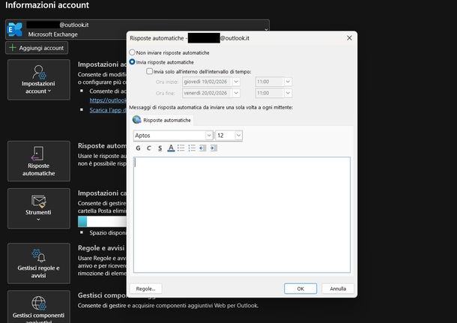The height and width of the screenshot is (323, 457).
Task: Confirm with the OK button
Action: pos(300,289)
